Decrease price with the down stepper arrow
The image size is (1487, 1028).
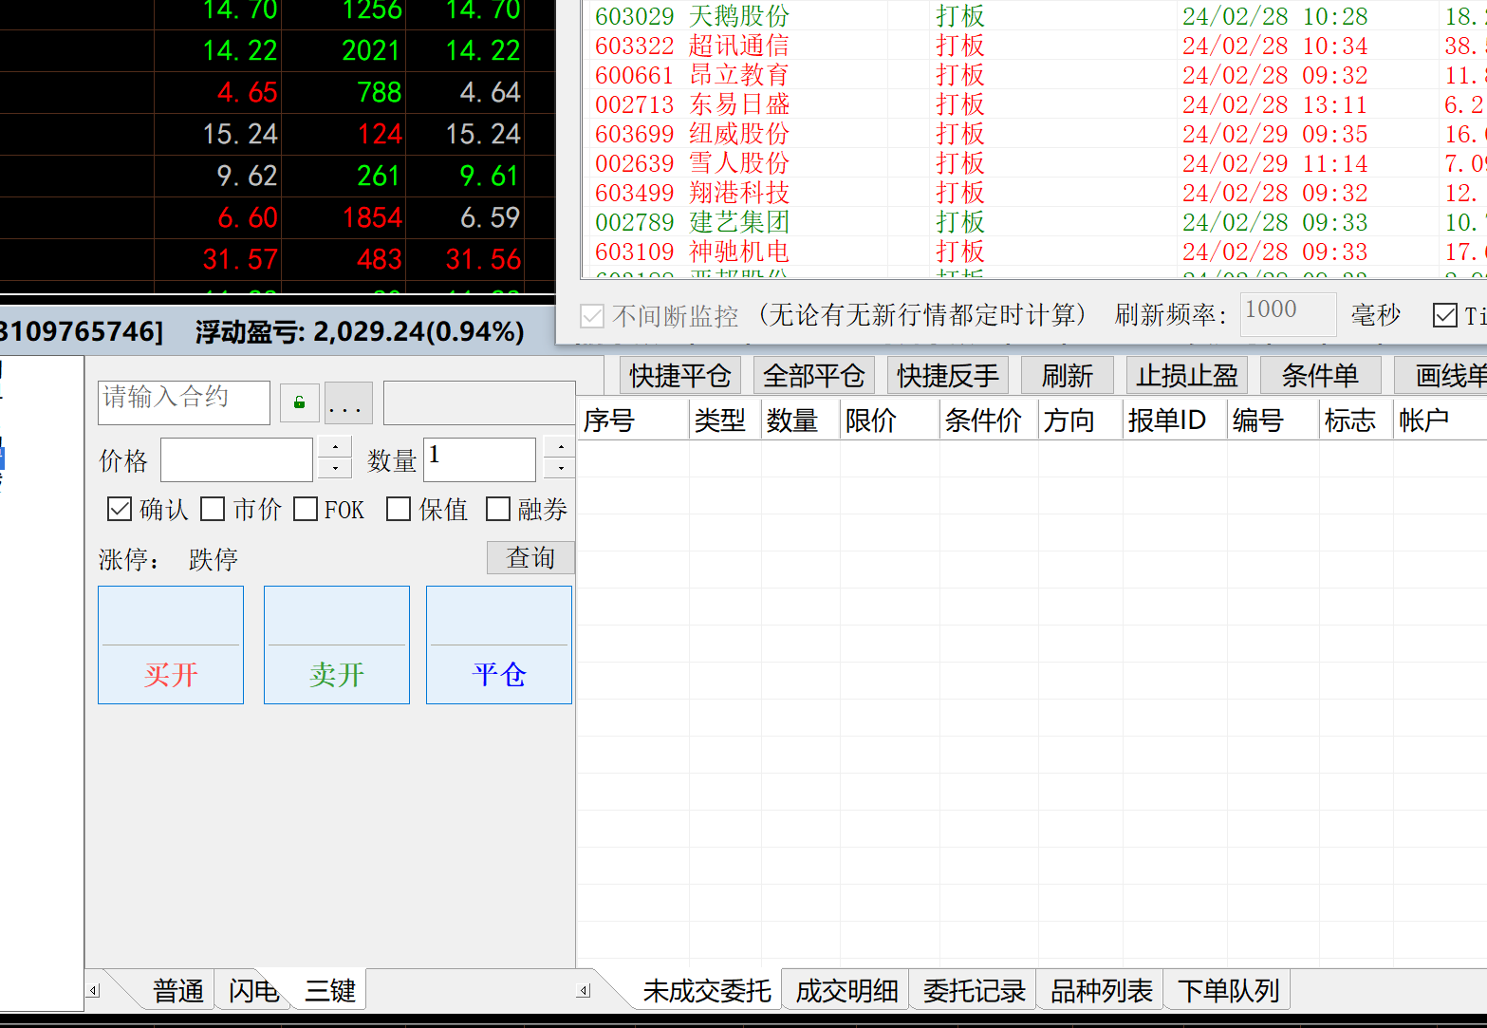pyautogui.click(x=335, y=468)
